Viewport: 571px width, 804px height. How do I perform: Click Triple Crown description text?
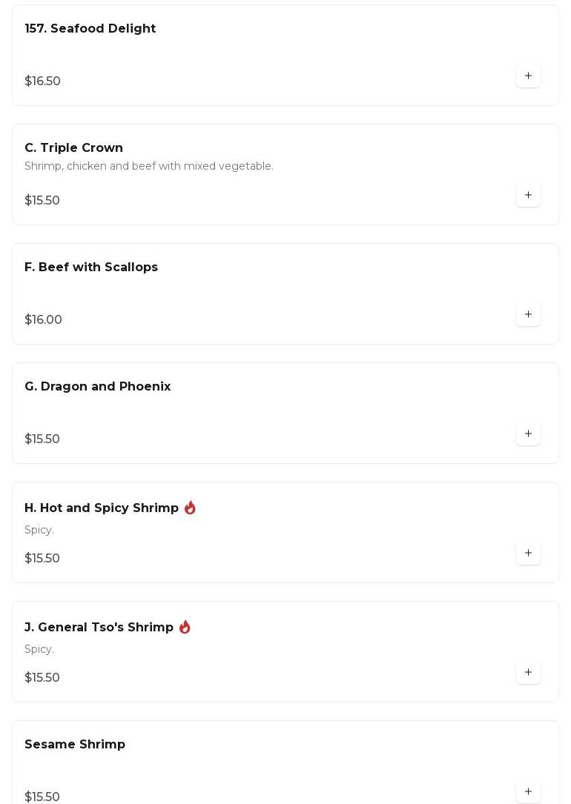[x=148, y=167]
